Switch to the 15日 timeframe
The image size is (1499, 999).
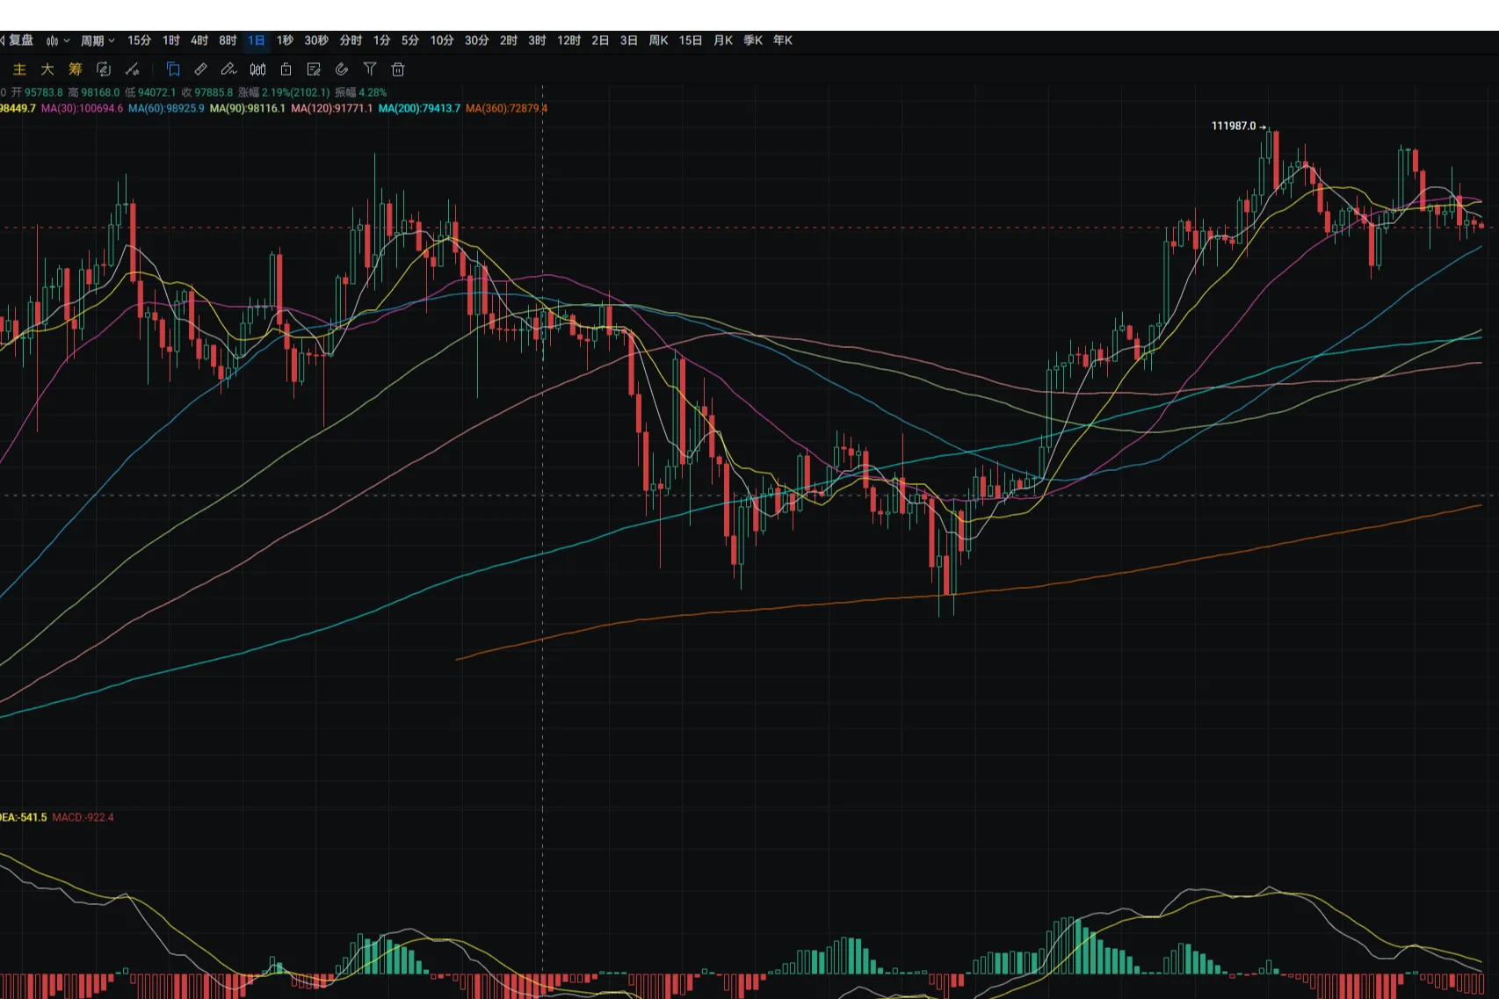[x=691, y=40]
